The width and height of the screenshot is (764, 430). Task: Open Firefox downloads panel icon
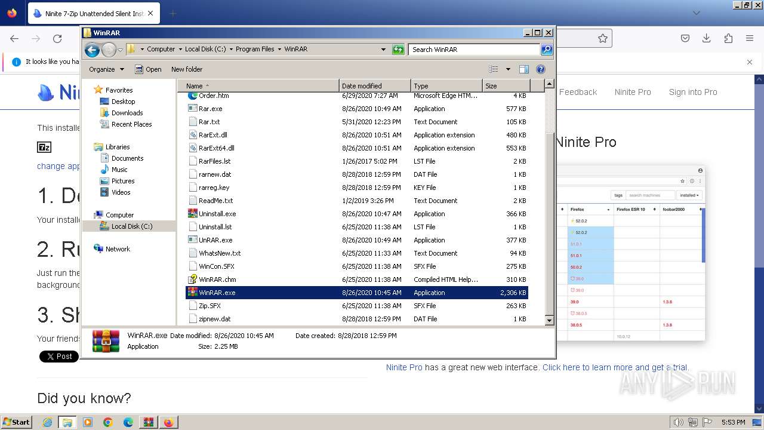pos(707,38)
